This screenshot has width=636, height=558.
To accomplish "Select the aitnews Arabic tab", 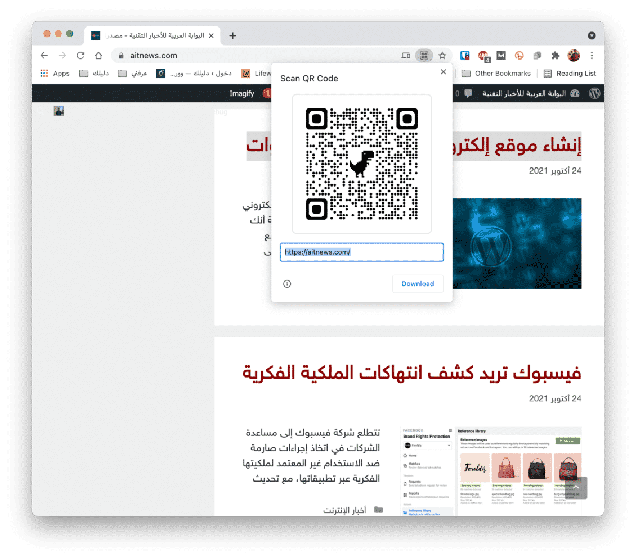I will click(x=153, y=35).
